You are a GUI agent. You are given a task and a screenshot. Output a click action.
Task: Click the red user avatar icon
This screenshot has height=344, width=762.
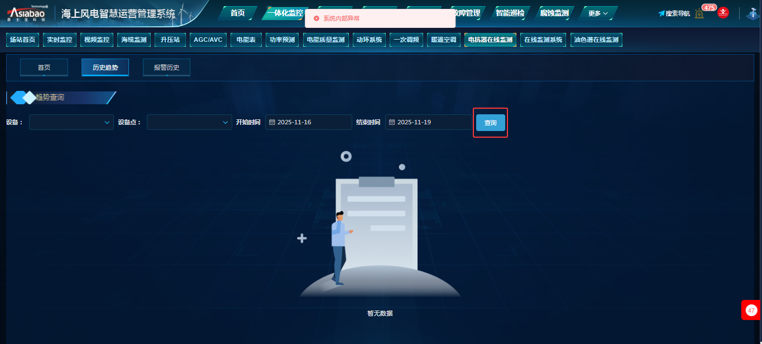click(x=723, y=13)
